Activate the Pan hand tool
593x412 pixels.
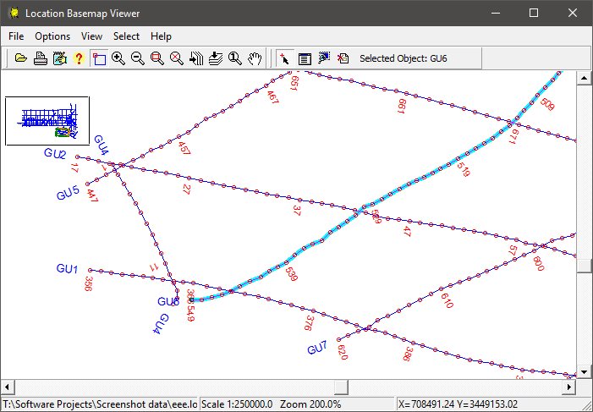point(254,58)
